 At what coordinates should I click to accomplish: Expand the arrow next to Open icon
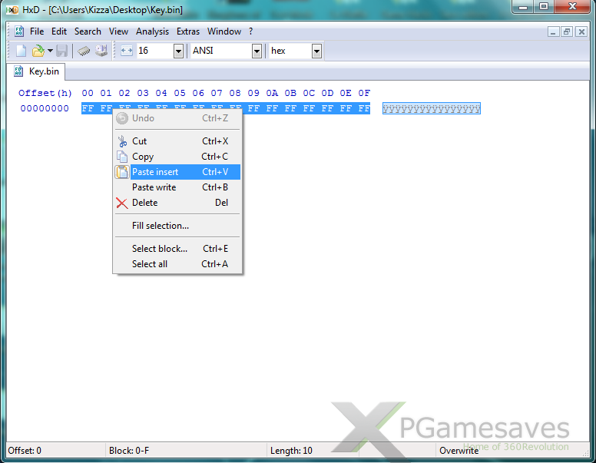50,51
